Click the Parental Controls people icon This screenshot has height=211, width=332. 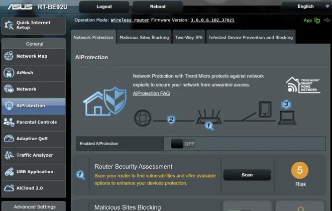pos(9,122)
